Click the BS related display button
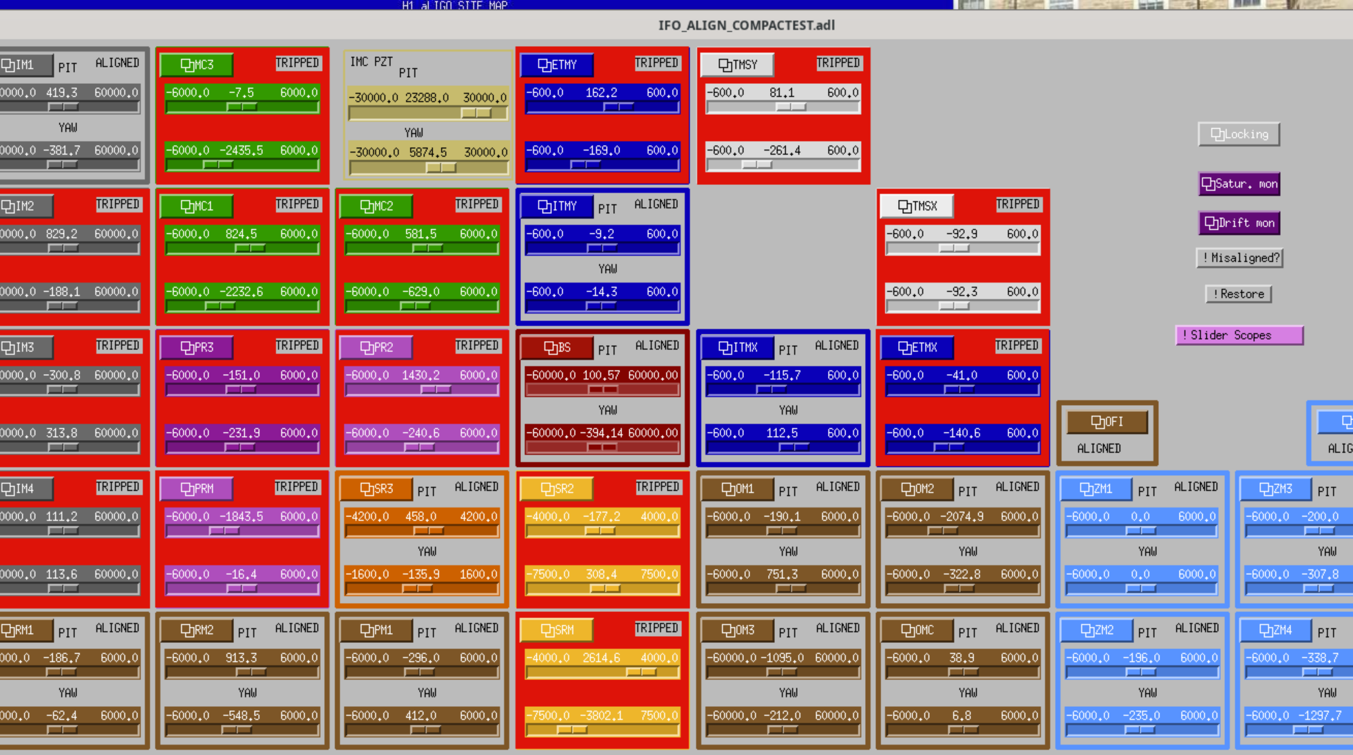Viewport: 1353px width, 755px height. [557, 347]
